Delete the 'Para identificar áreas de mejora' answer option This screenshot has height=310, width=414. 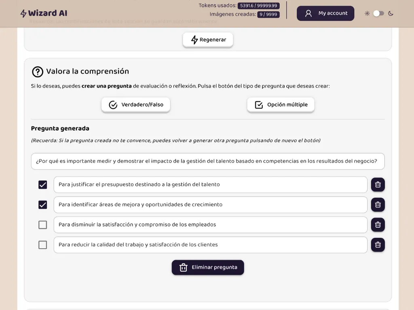[x=378, y=205]
